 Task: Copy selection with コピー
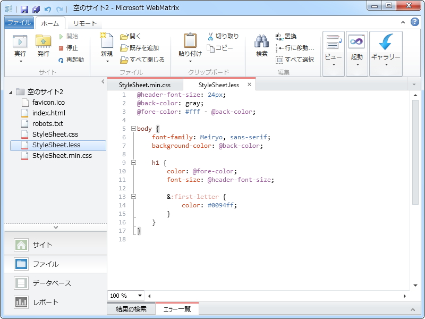[220, 48]
